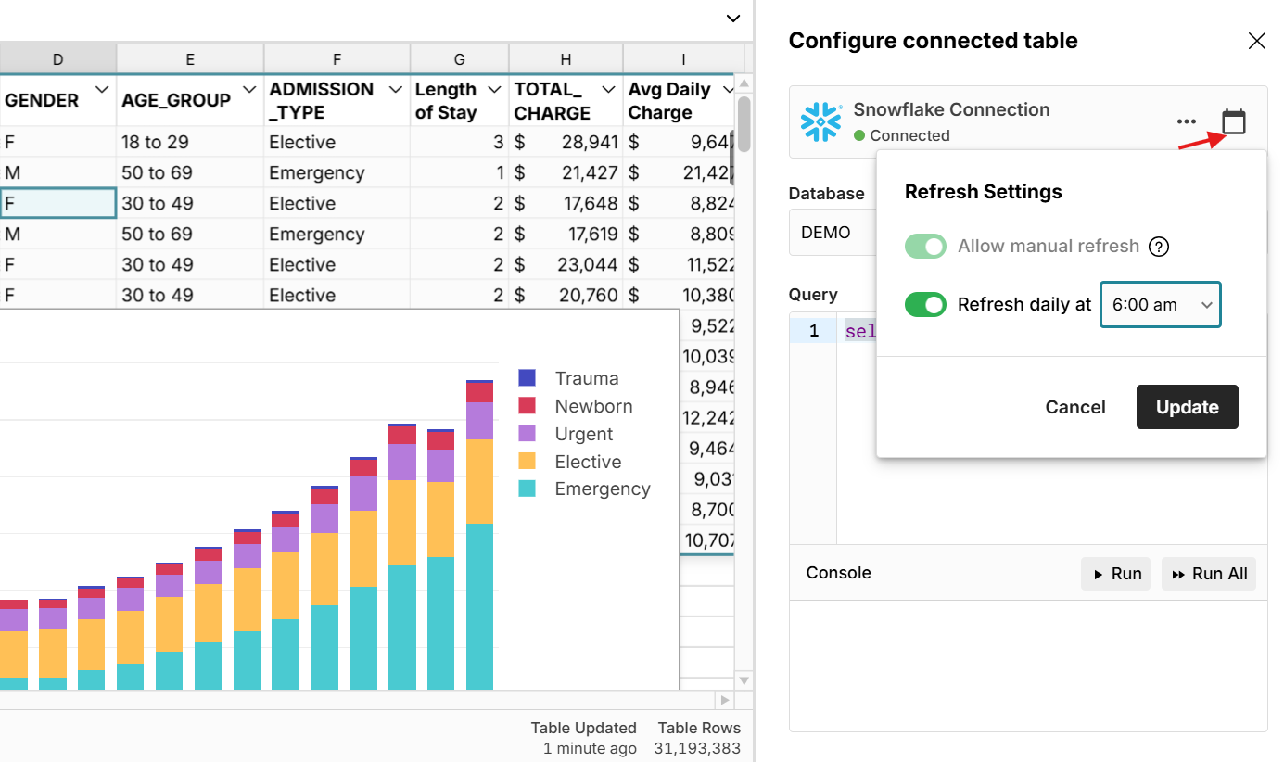Click the Emergency legend color swatch
The image size is (1284, 762).
[528, 489]
